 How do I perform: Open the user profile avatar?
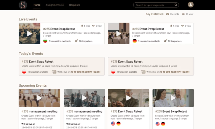pos(191,5)
